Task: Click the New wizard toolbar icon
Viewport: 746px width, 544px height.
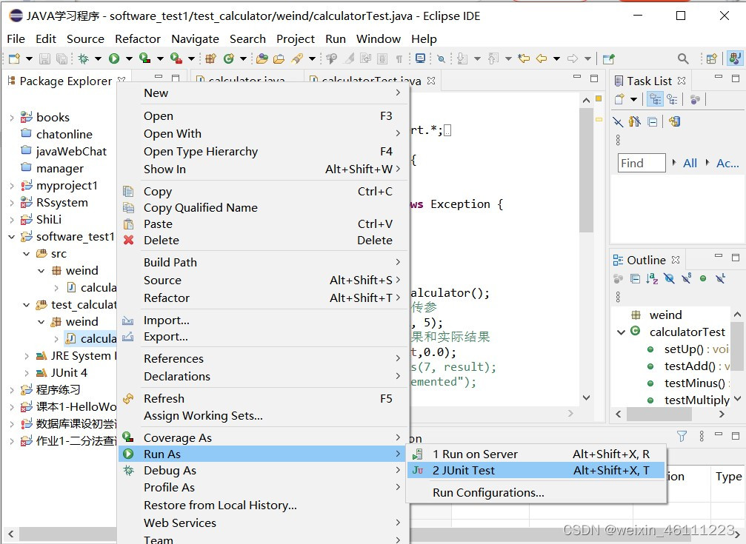Action: pyautogui.click(x=14, y=58)
